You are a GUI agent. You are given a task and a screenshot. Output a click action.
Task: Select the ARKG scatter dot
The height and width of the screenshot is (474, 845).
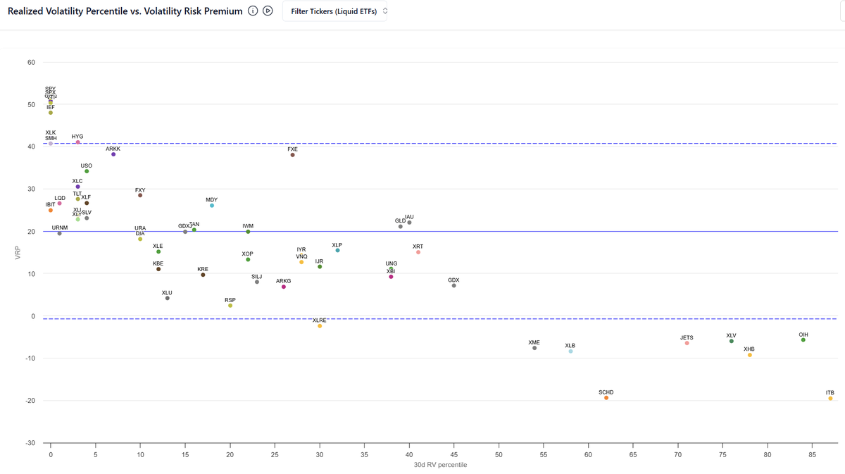[x=284, y=287]
